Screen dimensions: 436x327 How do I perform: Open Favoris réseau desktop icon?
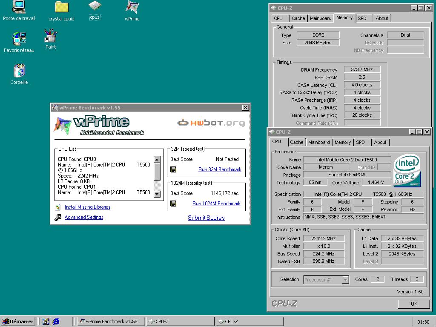(x=19, y=43)
